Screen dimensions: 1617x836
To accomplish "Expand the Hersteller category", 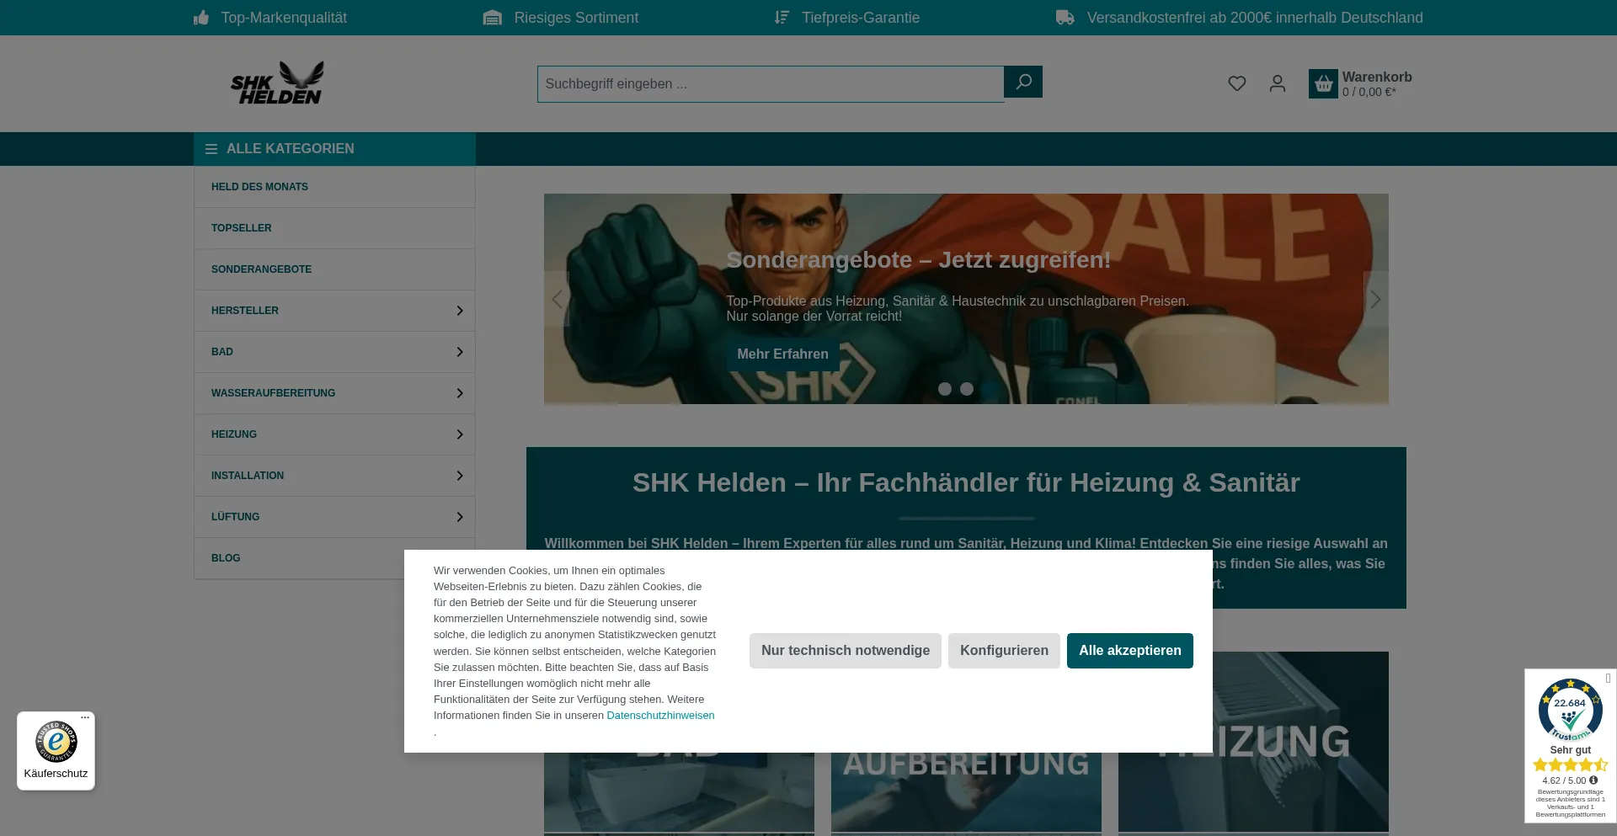I will coord(460,311).
